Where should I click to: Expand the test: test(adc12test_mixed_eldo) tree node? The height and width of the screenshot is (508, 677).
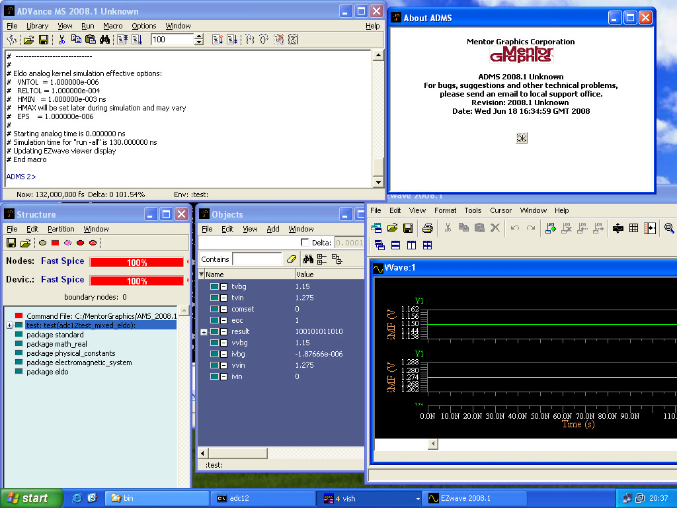pyautogui.click(x=9, y=325)
